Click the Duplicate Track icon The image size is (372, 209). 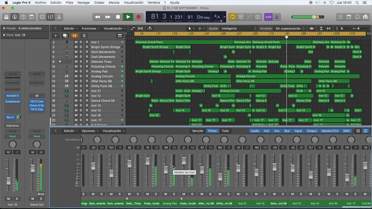tap(65, 36)
